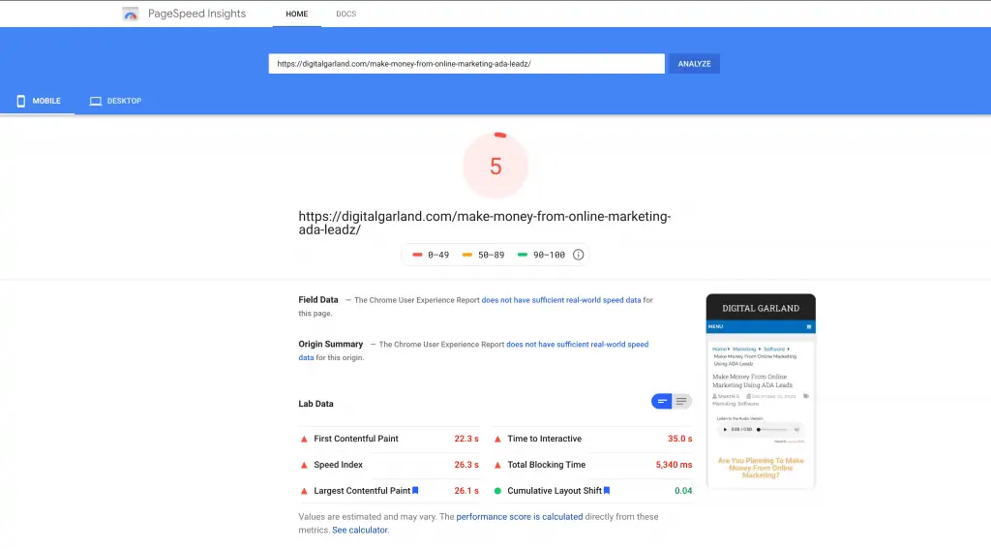Click the 'First Contentful Paint' metric label
991x549 pixels.
point(356,439)
